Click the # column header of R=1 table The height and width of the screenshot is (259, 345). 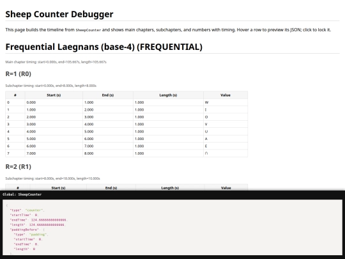click(x=15, y=95)
